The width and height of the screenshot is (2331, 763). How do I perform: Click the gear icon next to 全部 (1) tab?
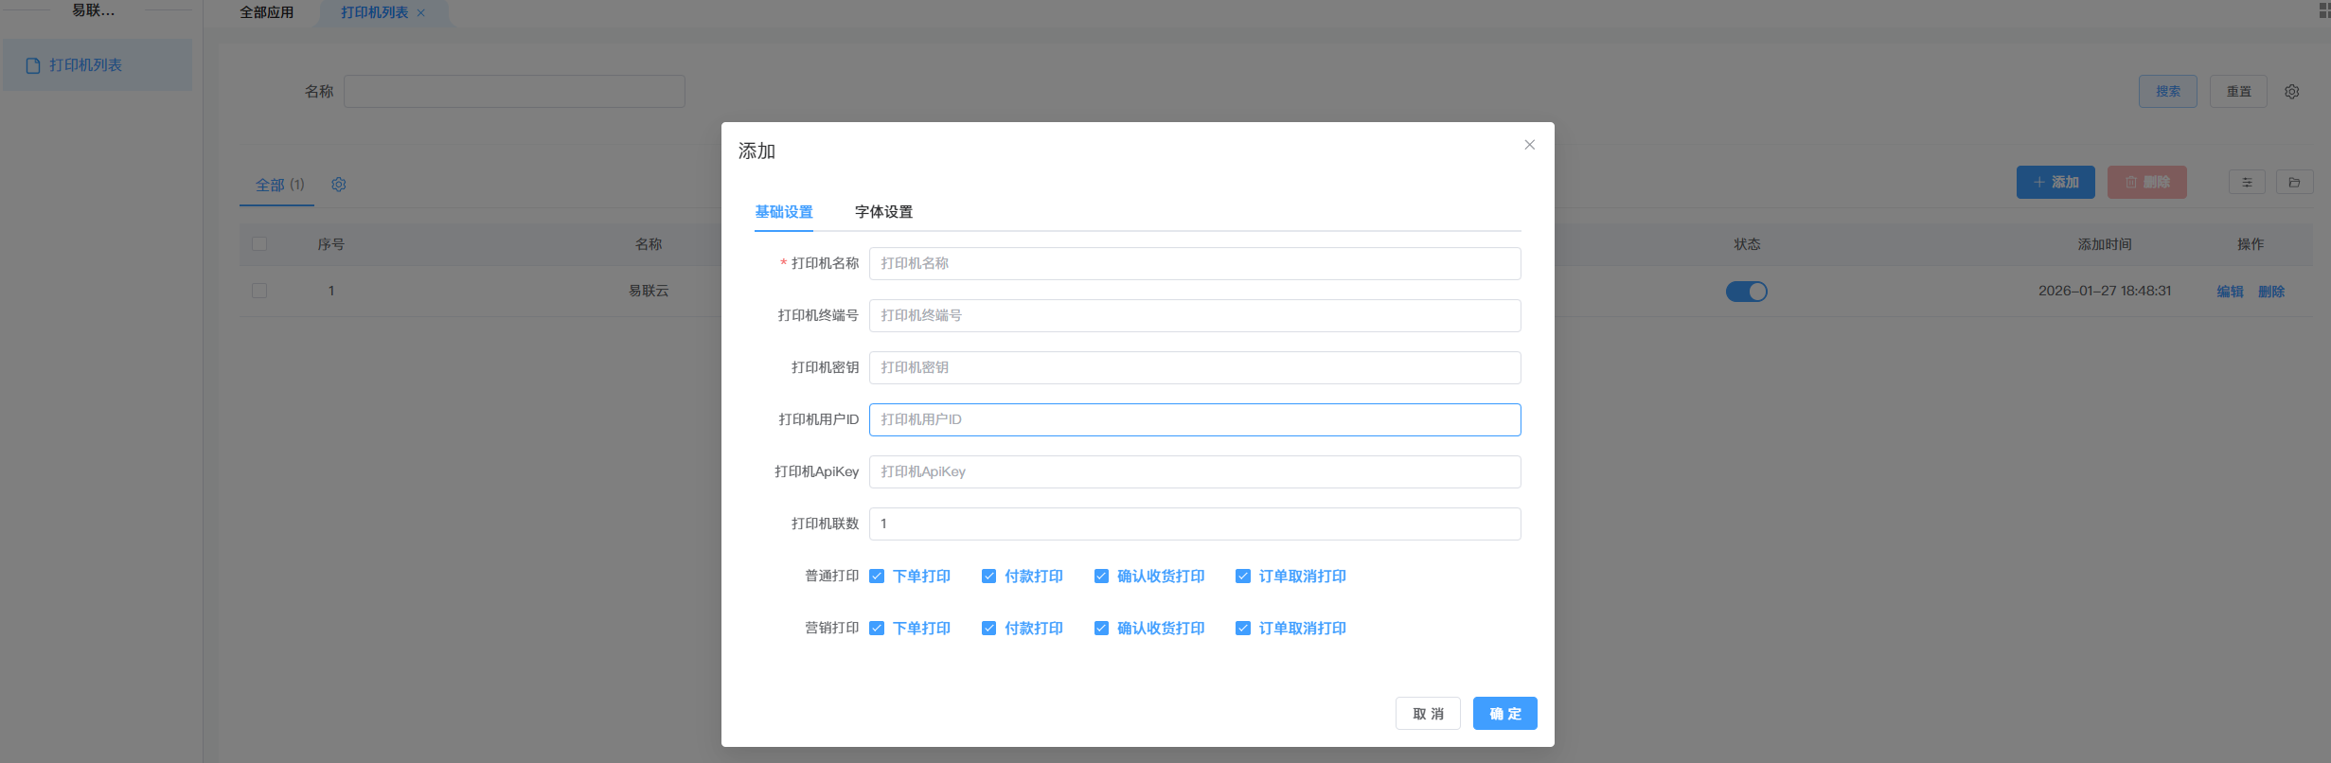tap(339, 185)
